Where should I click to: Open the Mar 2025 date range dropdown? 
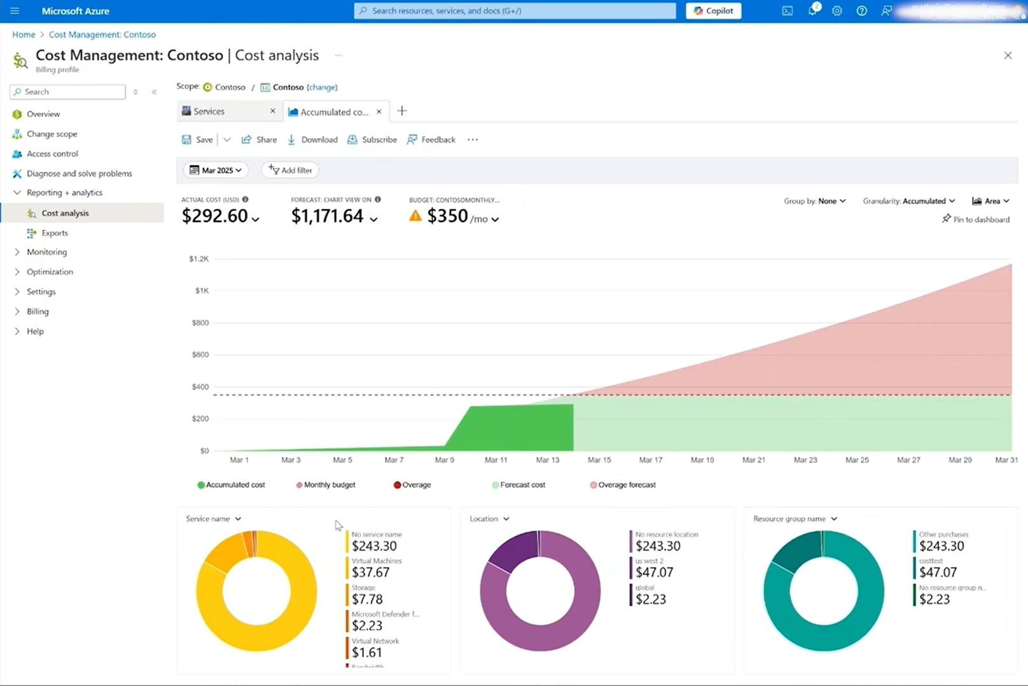(216, 170)
